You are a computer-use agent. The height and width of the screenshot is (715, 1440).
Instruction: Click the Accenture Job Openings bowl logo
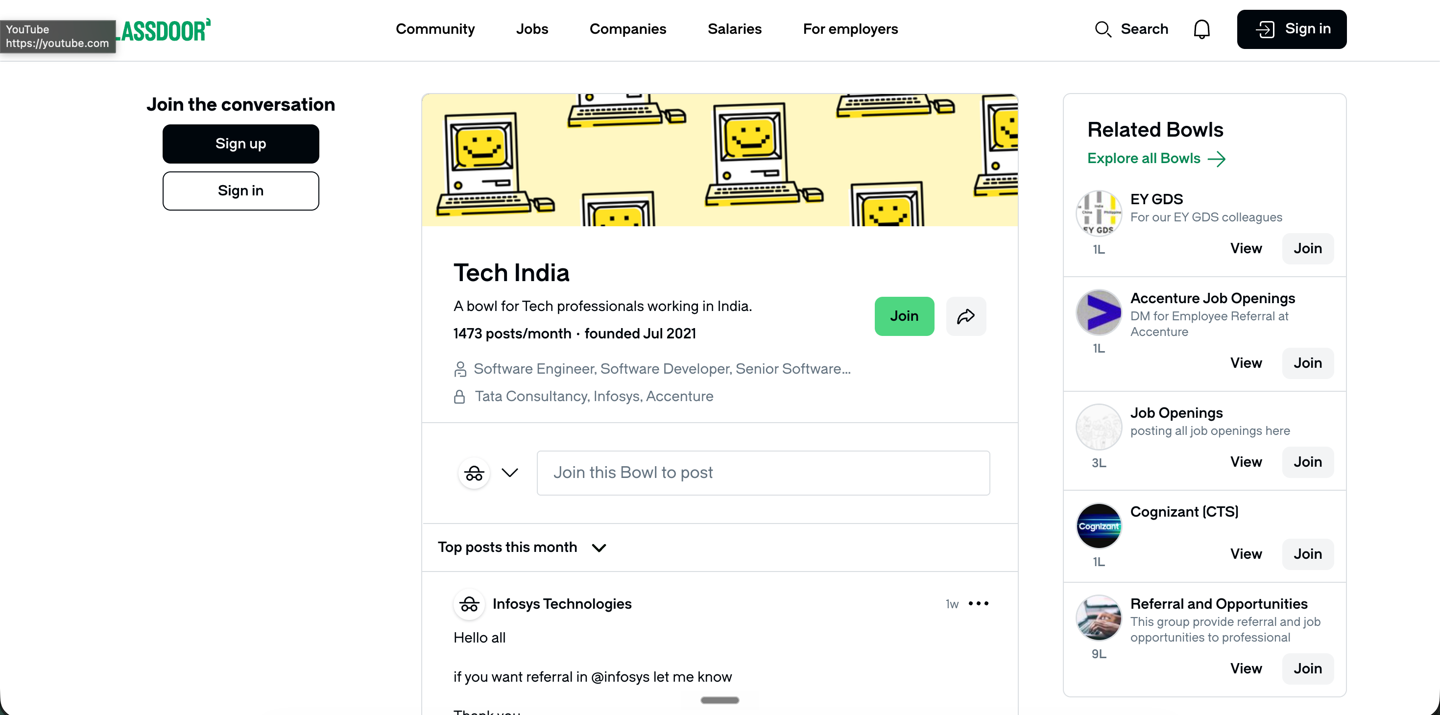[1099, 312]
